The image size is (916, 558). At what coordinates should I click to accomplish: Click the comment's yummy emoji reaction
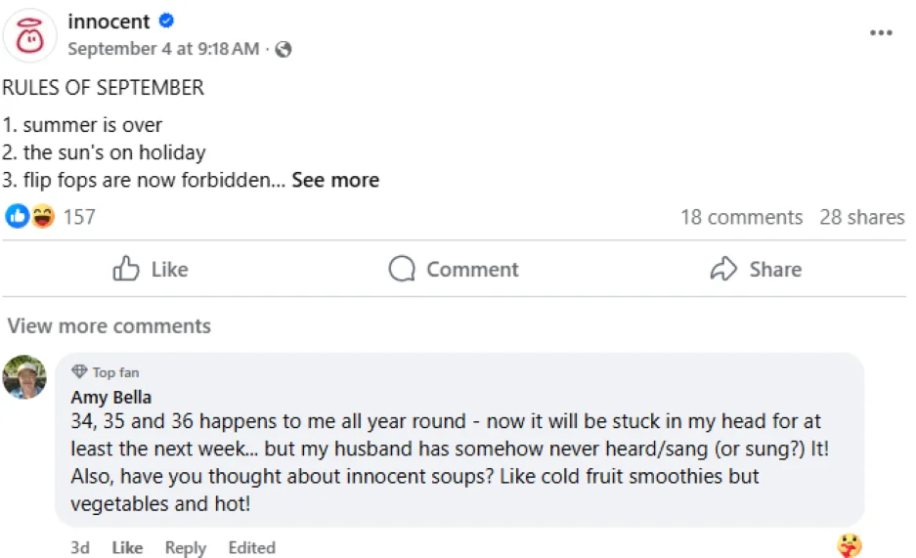pos(850,545)
